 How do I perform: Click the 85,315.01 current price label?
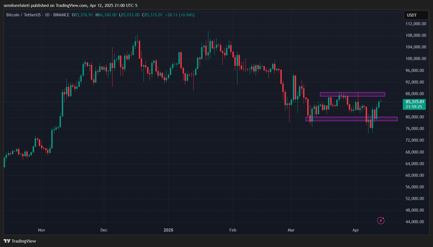[x=414, y=102]
